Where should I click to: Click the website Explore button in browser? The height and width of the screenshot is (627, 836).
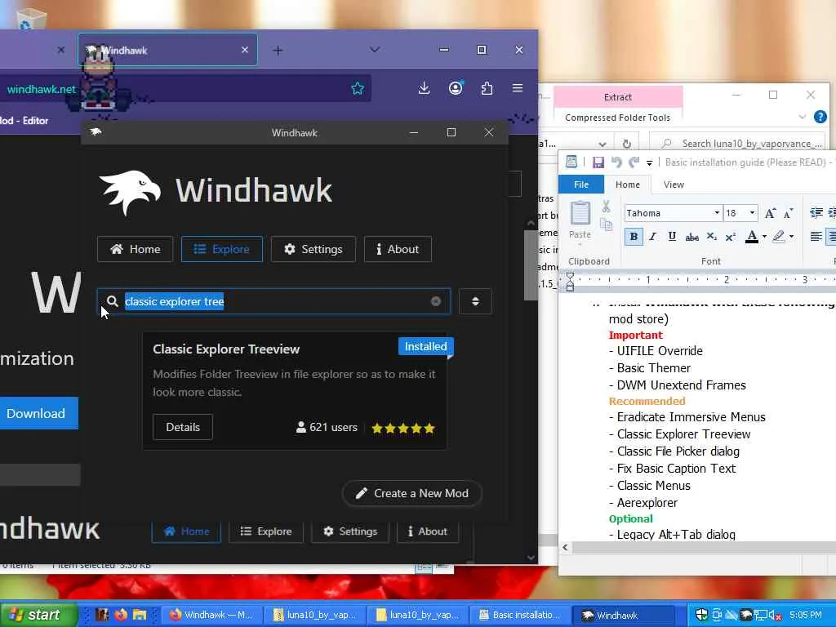tap(265, 531)
